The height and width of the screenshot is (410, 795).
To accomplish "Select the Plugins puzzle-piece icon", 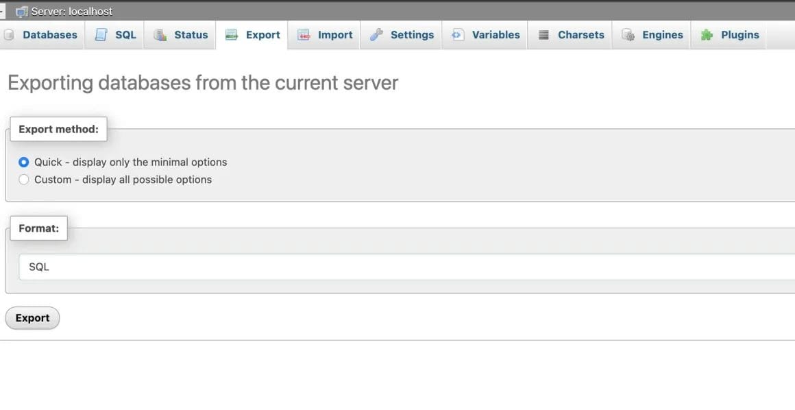I will coord(706,34).
